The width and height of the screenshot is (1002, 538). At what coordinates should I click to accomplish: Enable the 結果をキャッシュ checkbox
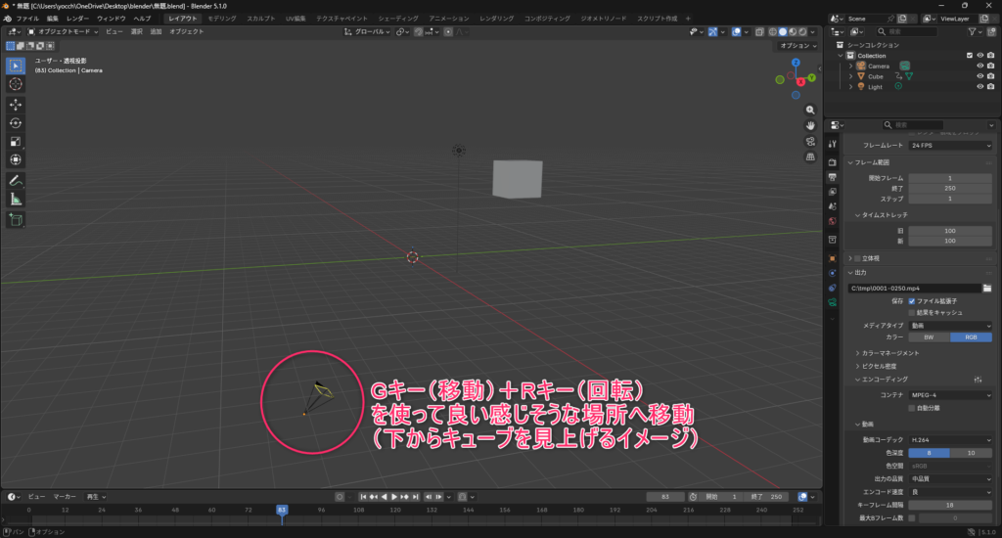pos(912,312)
